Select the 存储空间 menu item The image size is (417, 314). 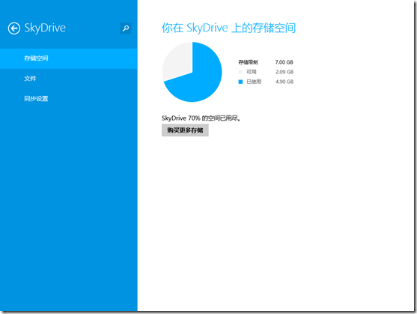(69, 58)
